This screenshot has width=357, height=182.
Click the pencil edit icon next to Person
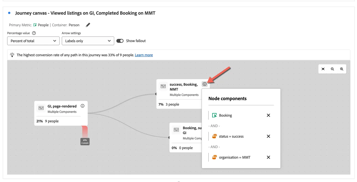pyautogui.click(x=88, y=25)
